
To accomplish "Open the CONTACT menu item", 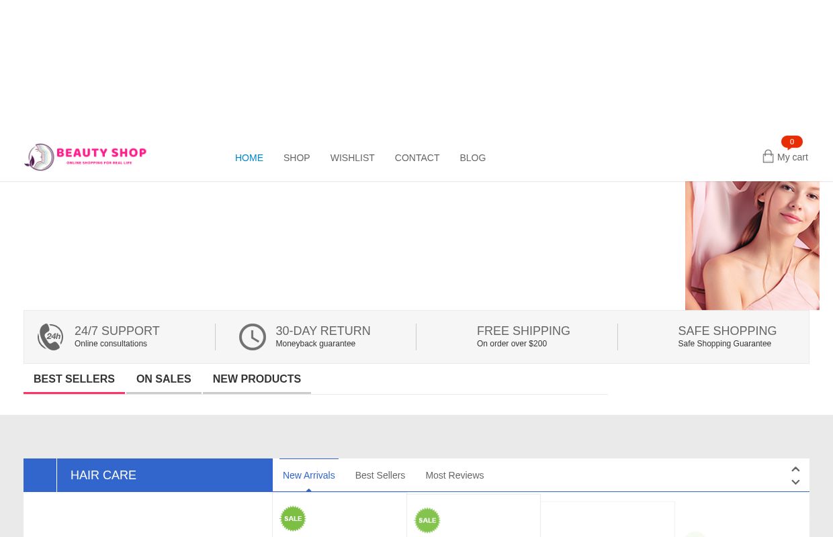I will point(417,158).
